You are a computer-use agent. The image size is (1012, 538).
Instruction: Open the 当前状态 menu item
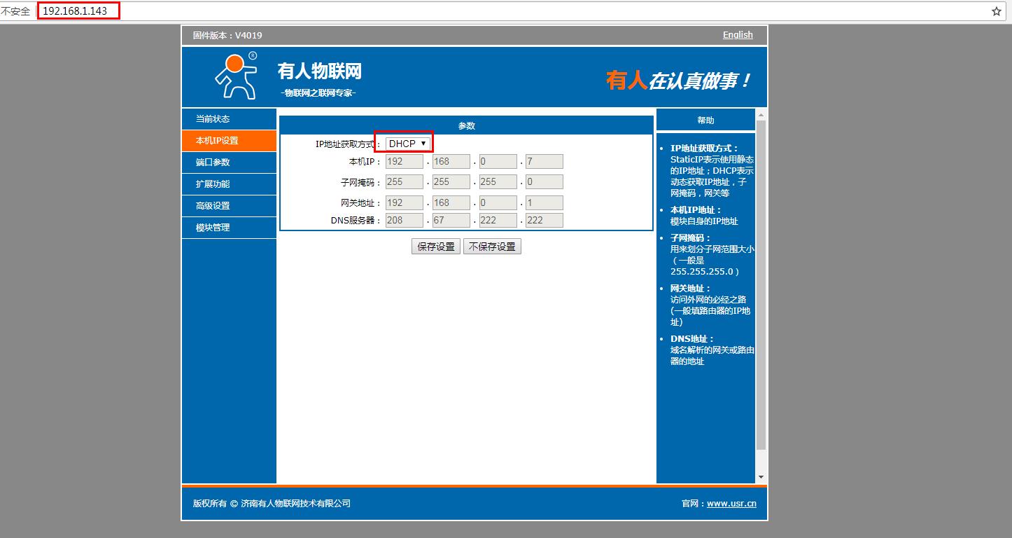(213, 119)
